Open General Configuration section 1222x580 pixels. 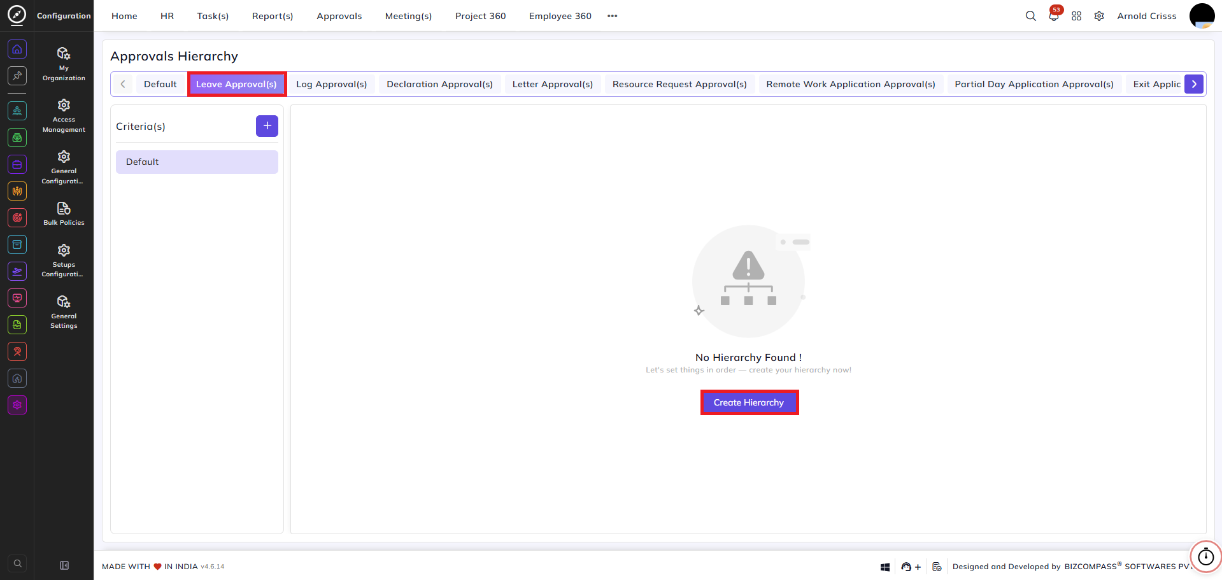tap(64, 167)
